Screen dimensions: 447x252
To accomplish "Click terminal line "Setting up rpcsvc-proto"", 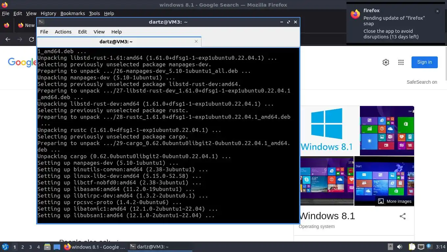I will [109, 202].
